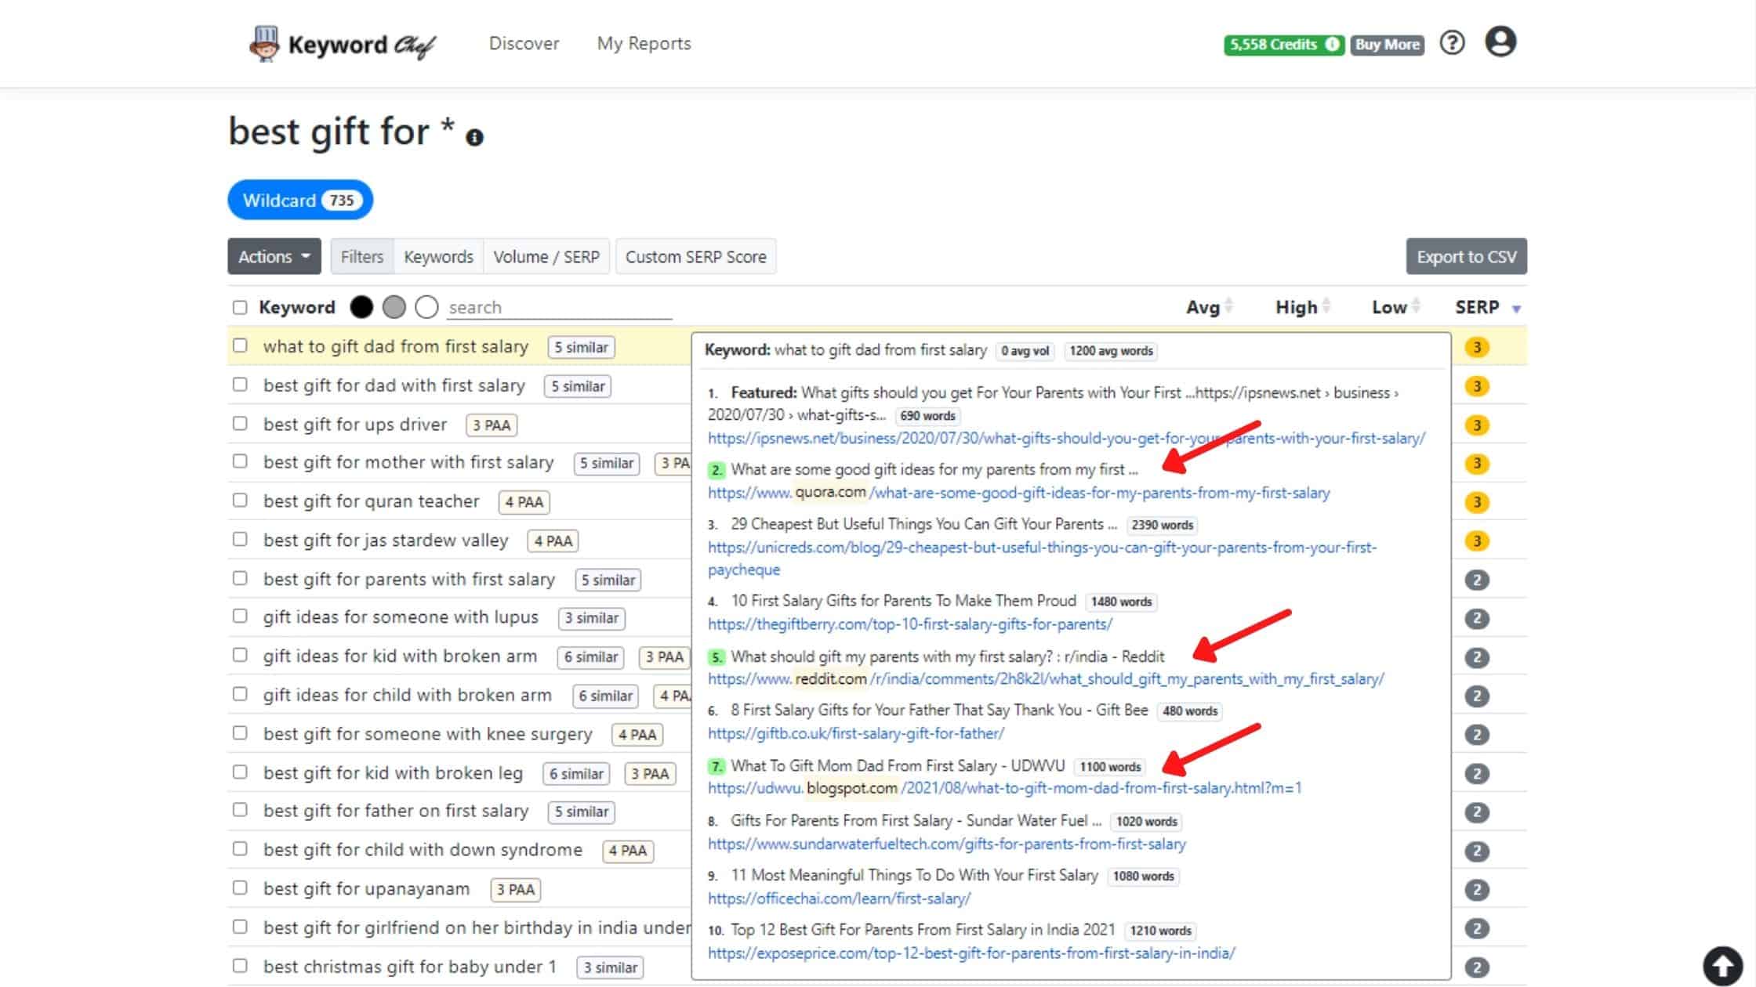Go to My Reports in navigation

[644, 44]
